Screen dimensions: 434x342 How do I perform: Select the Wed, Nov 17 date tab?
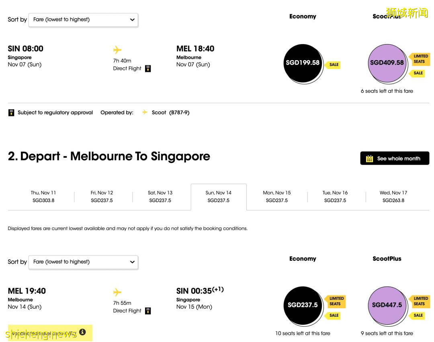[393, 197]
